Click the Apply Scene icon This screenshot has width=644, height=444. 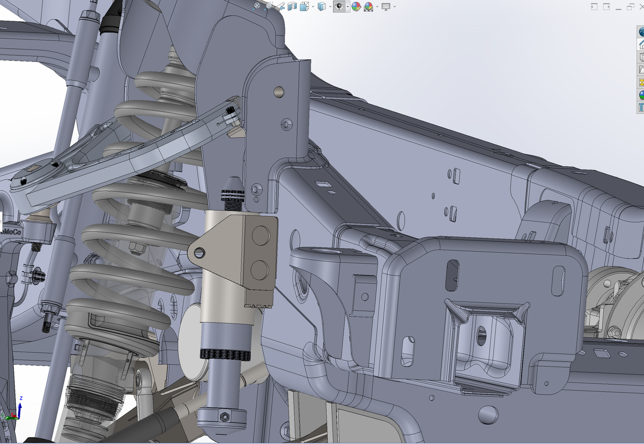[368, 6]
